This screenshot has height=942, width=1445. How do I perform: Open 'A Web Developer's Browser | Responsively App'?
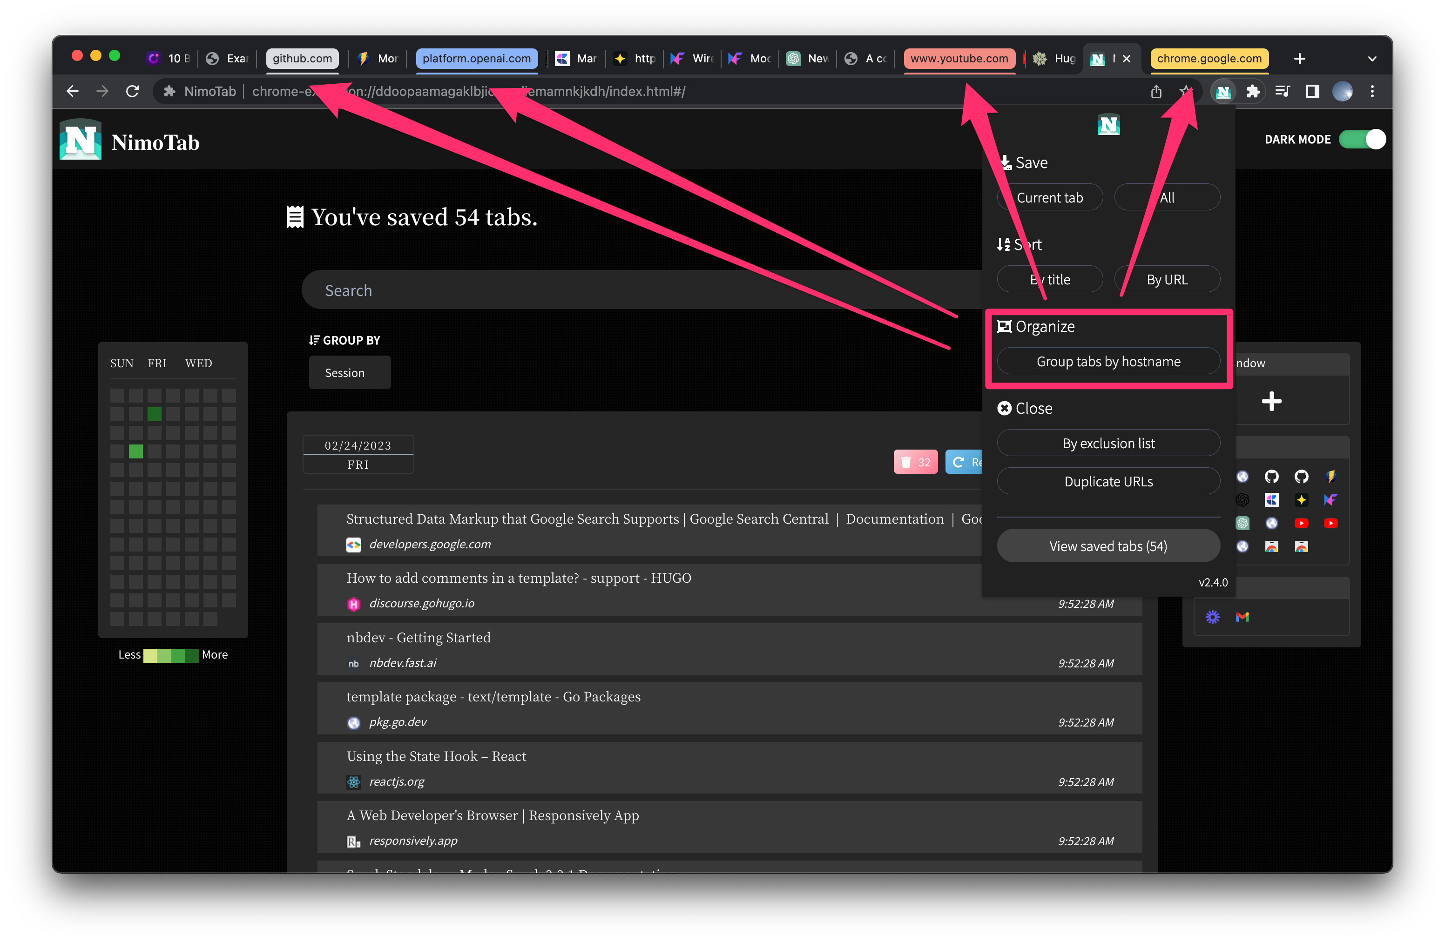click(729, 828)
